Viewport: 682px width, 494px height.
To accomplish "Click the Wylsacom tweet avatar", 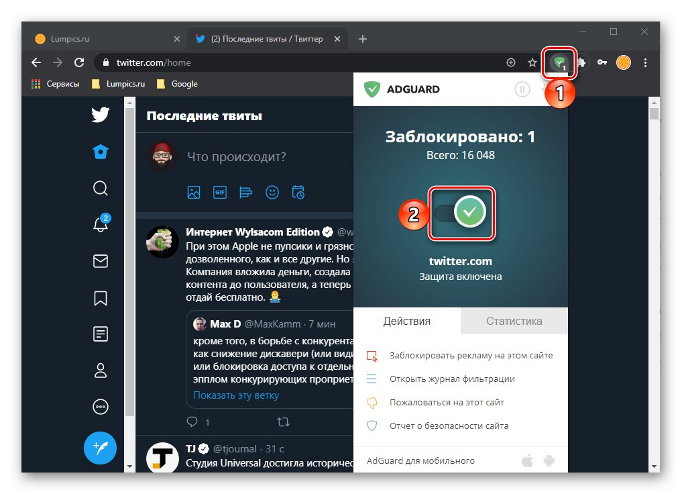I will tap(162, 242).
